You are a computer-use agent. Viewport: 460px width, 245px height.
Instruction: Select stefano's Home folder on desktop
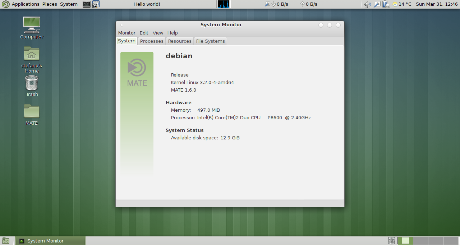(x=32, y=59)
